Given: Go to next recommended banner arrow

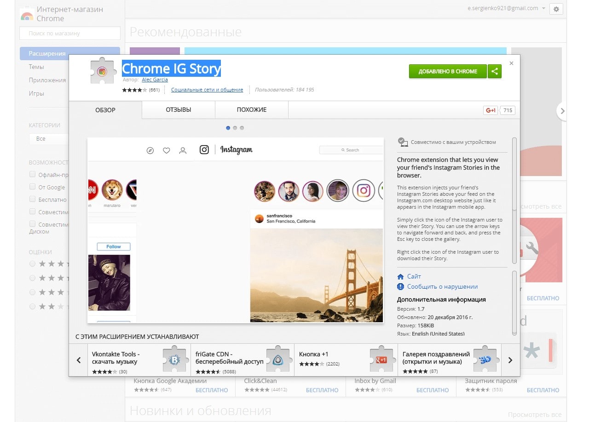Looking at the screenshot, I should pos(562,111).
